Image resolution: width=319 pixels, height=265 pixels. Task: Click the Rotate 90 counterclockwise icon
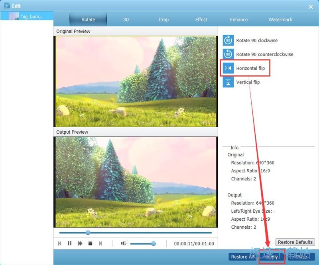(x=228, y=54)
